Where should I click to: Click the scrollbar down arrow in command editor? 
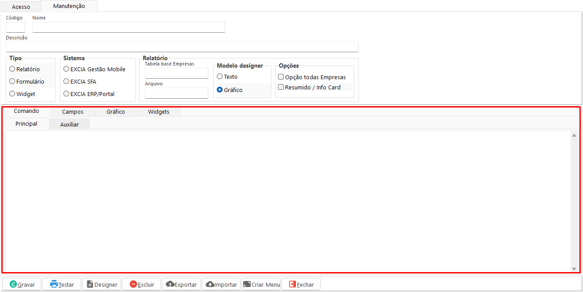pyautogui.click(x=574, y=269)
